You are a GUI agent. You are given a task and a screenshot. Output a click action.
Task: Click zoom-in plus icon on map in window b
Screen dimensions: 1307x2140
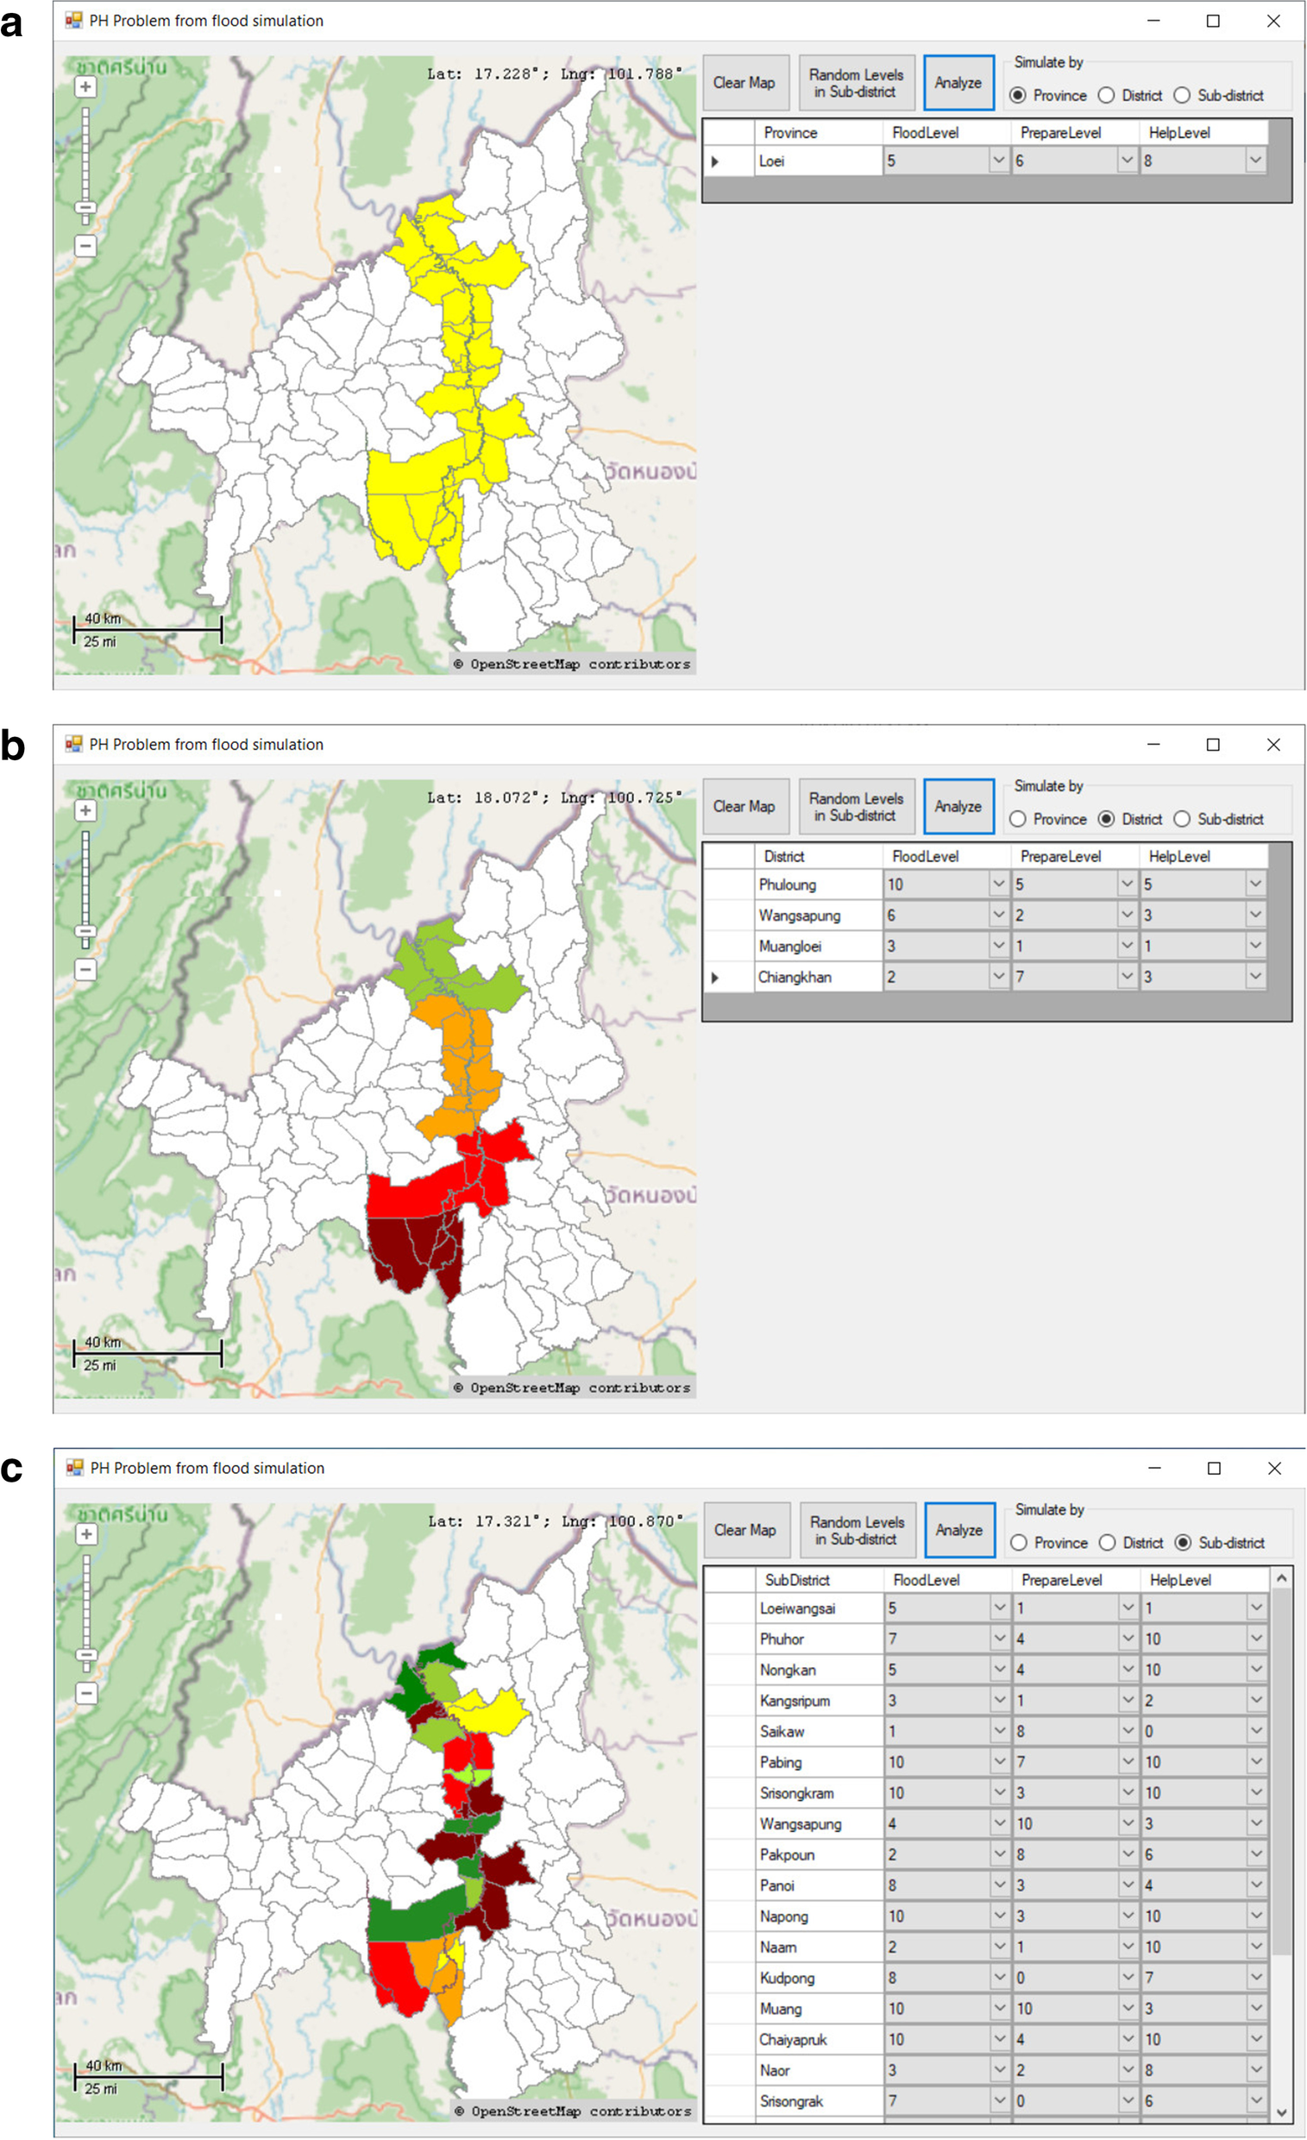tap(85, 810)
